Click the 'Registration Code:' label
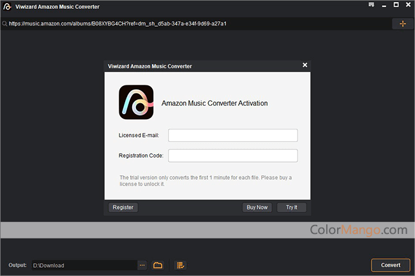The height and width of the screenshot is (276, 415). click(141, 156)
